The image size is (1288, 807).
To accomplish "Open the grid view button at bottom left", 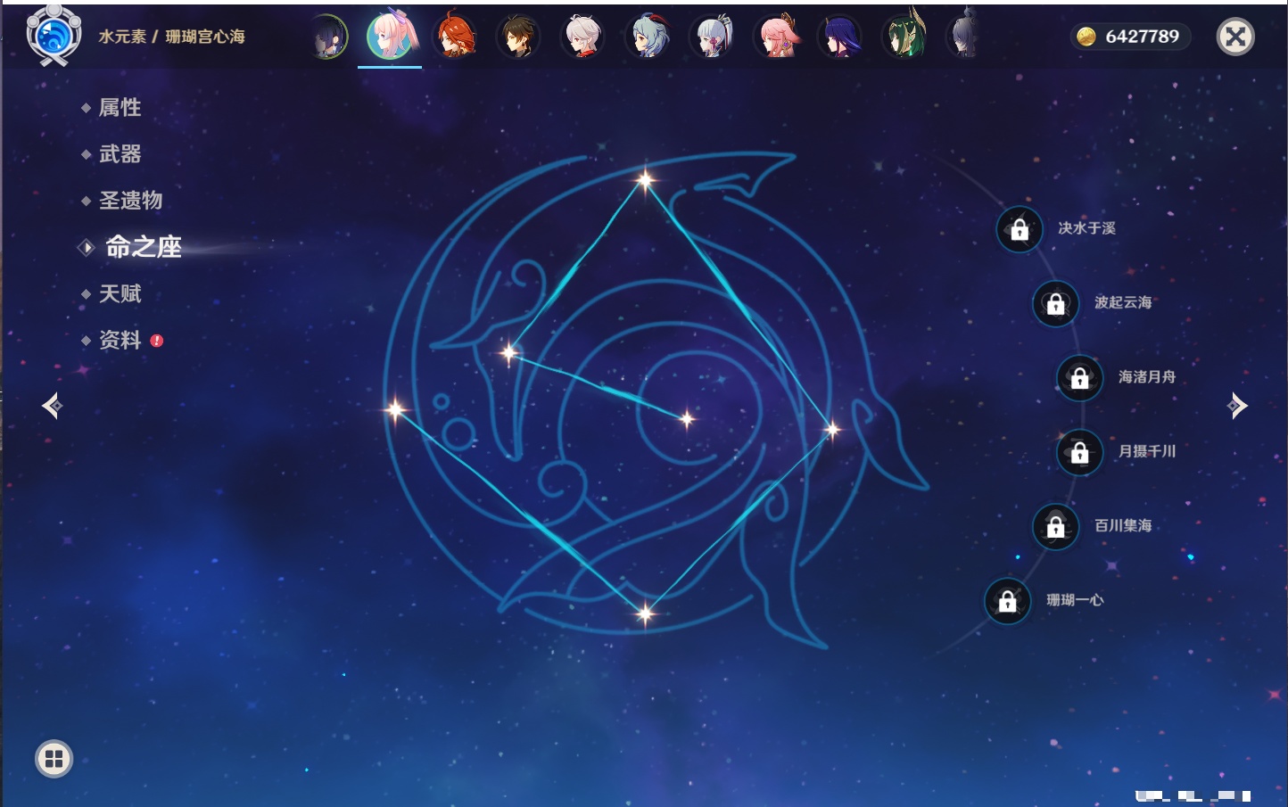I will coord(54,759).
